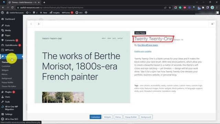
Task: Click the blue Customize button
Action: (x=96, y=117)
